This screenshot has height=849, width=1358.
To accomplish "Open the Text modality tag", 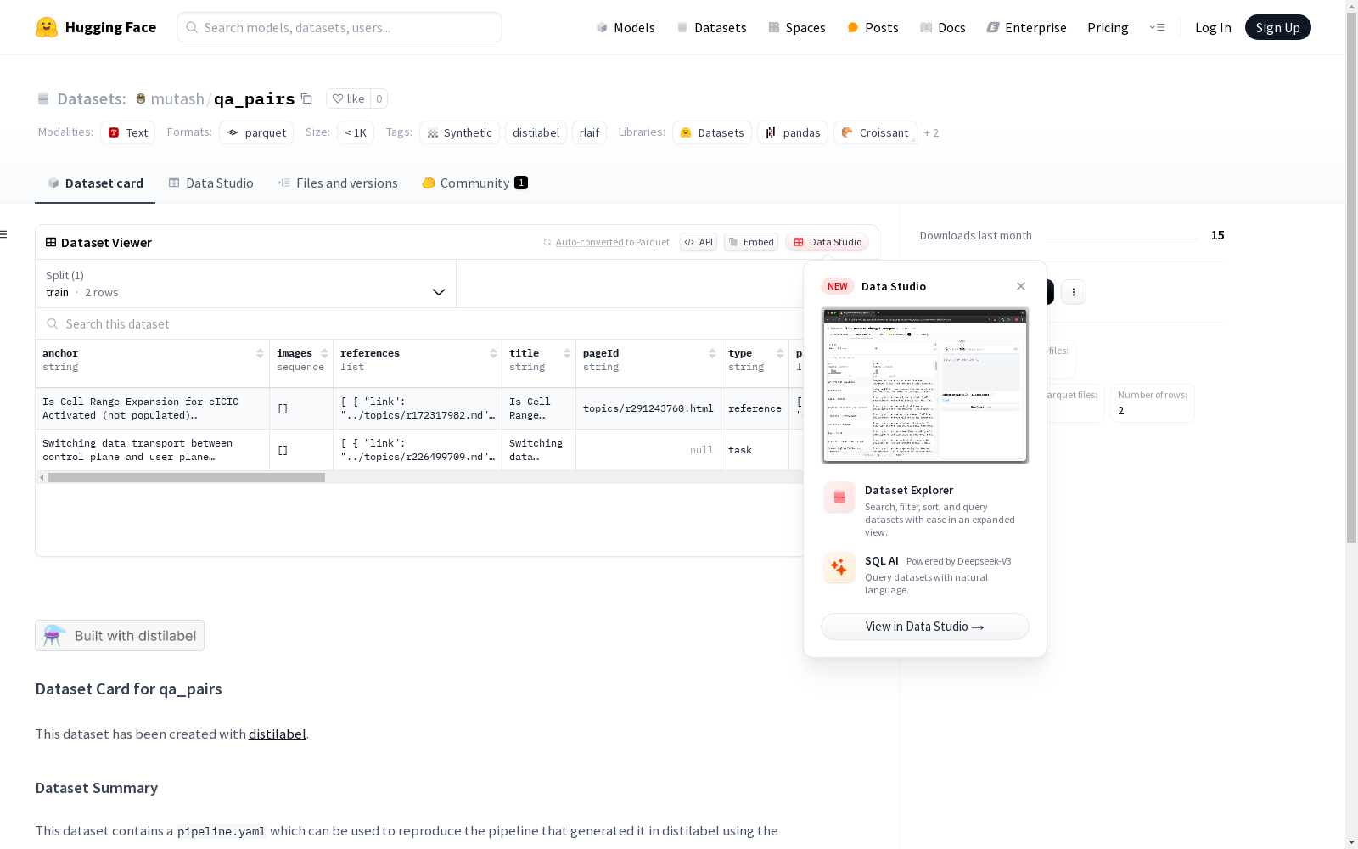I will [x=127, y=132].
